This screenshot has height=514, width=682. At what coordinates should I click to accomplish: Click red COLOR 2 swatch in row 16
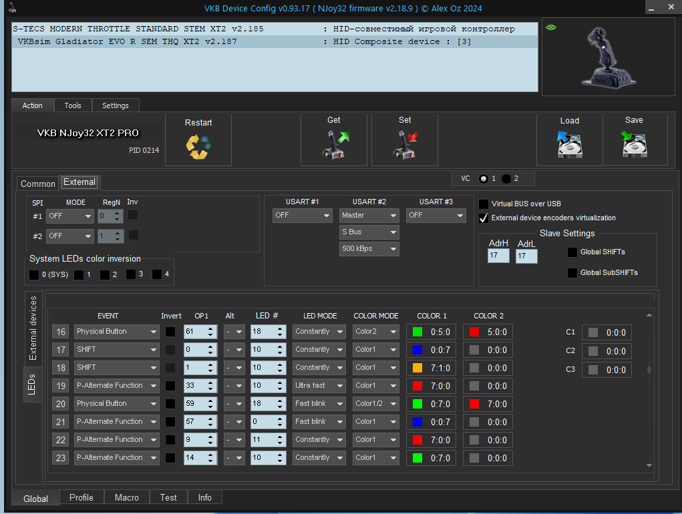tap(474, 332)
